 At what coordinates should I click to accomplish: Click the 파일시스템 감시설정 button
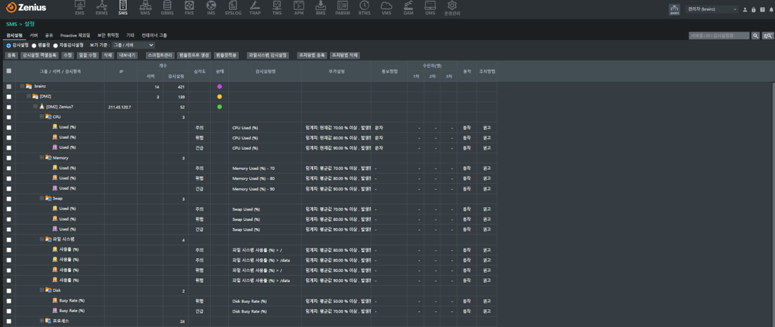(x=268, y=56)
